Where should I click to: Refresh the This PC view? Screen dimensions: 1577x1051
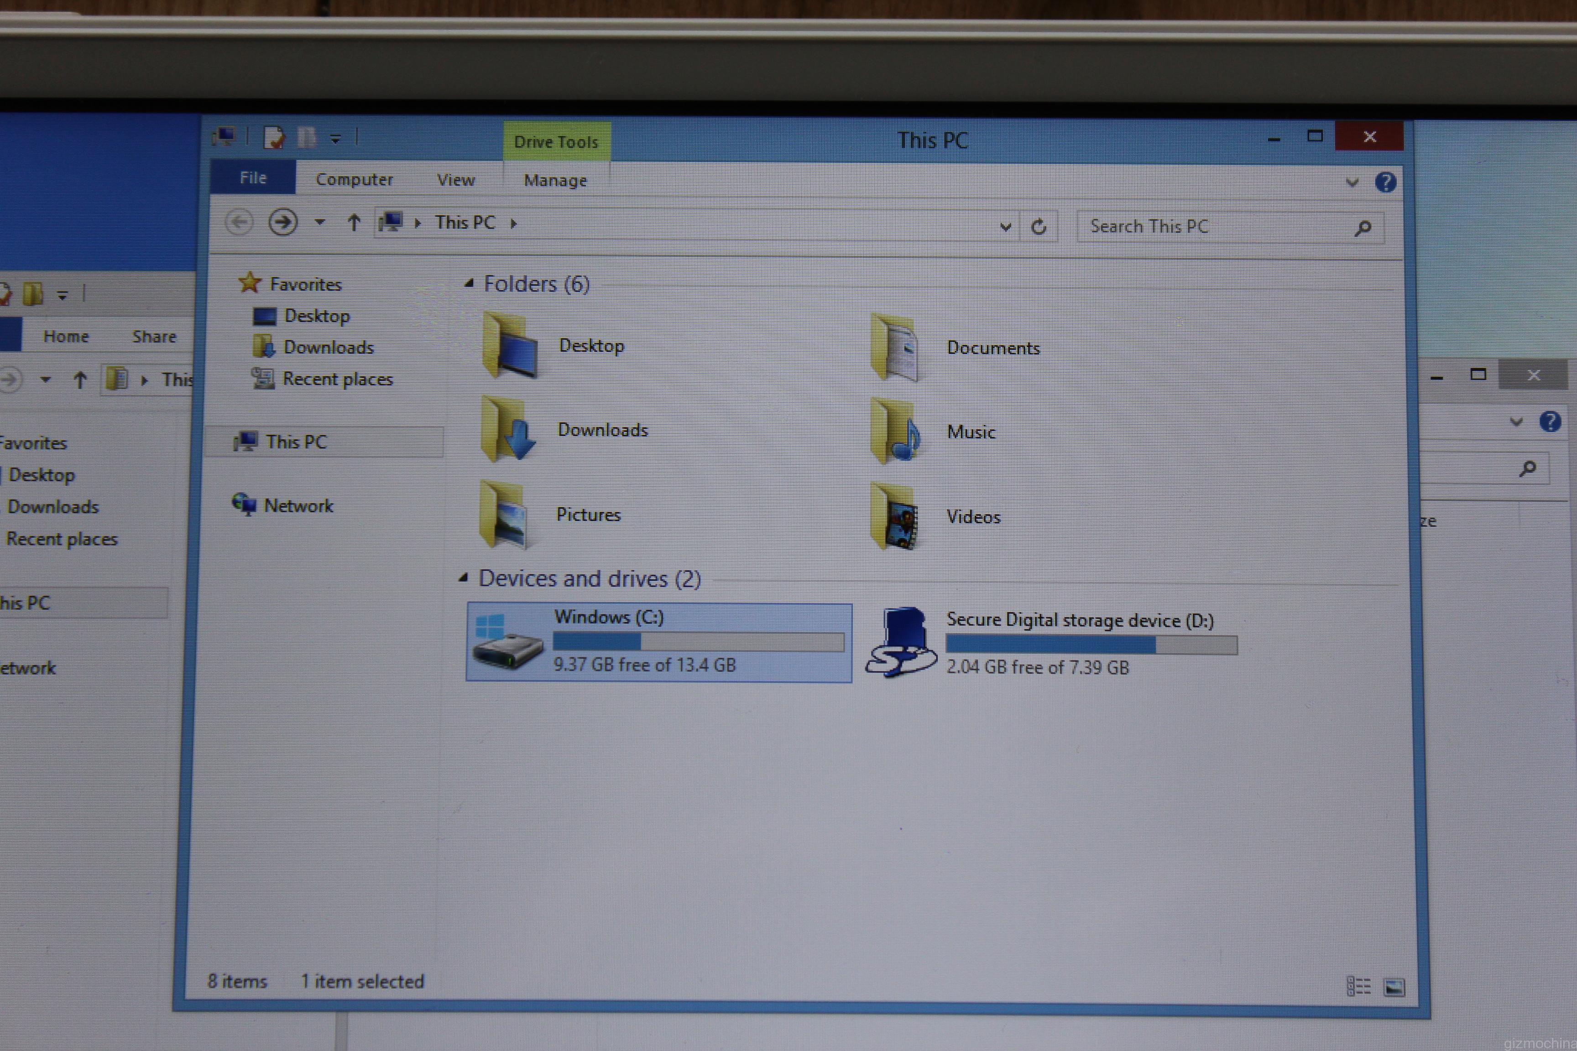(1039, 227)
